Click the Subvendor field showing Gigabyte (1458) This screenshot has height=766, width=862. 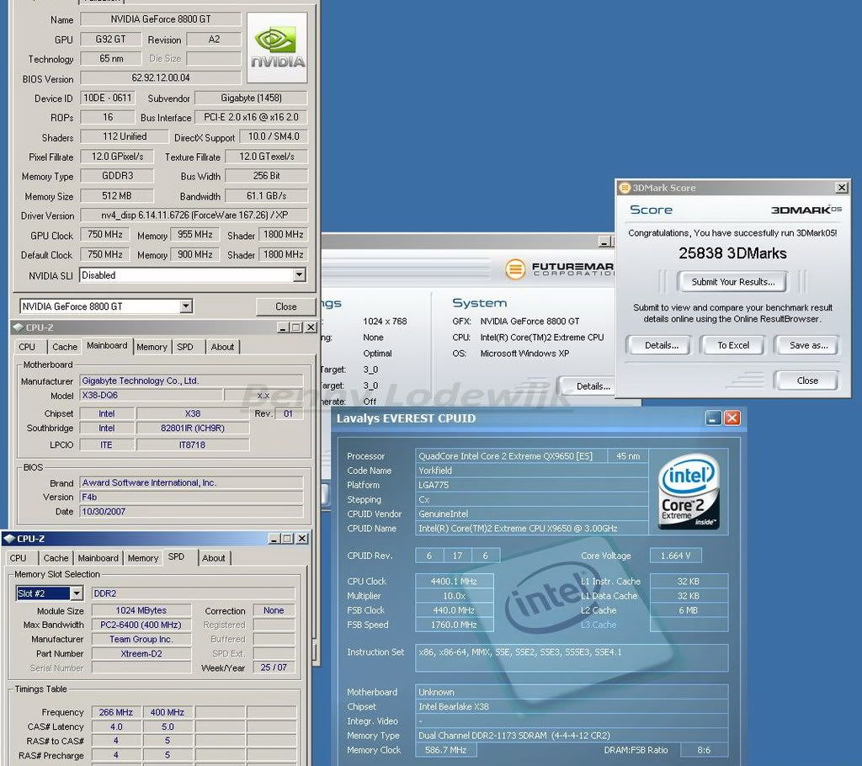click(x=251, y=98)
